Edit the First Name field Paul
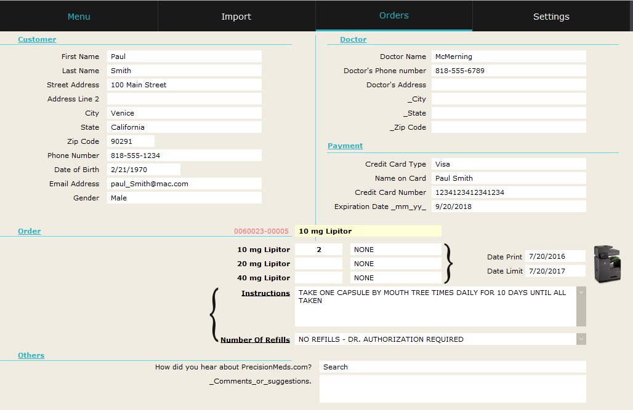Screen dimensions: 633x410 tap(184, 57)
